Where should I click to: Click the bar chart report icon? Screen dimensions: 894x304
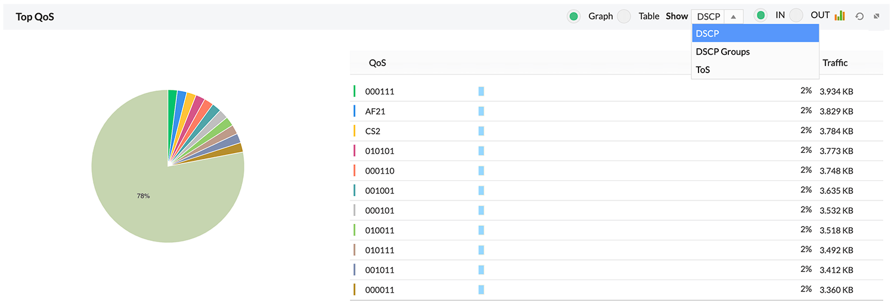click(x=840, y=16)
